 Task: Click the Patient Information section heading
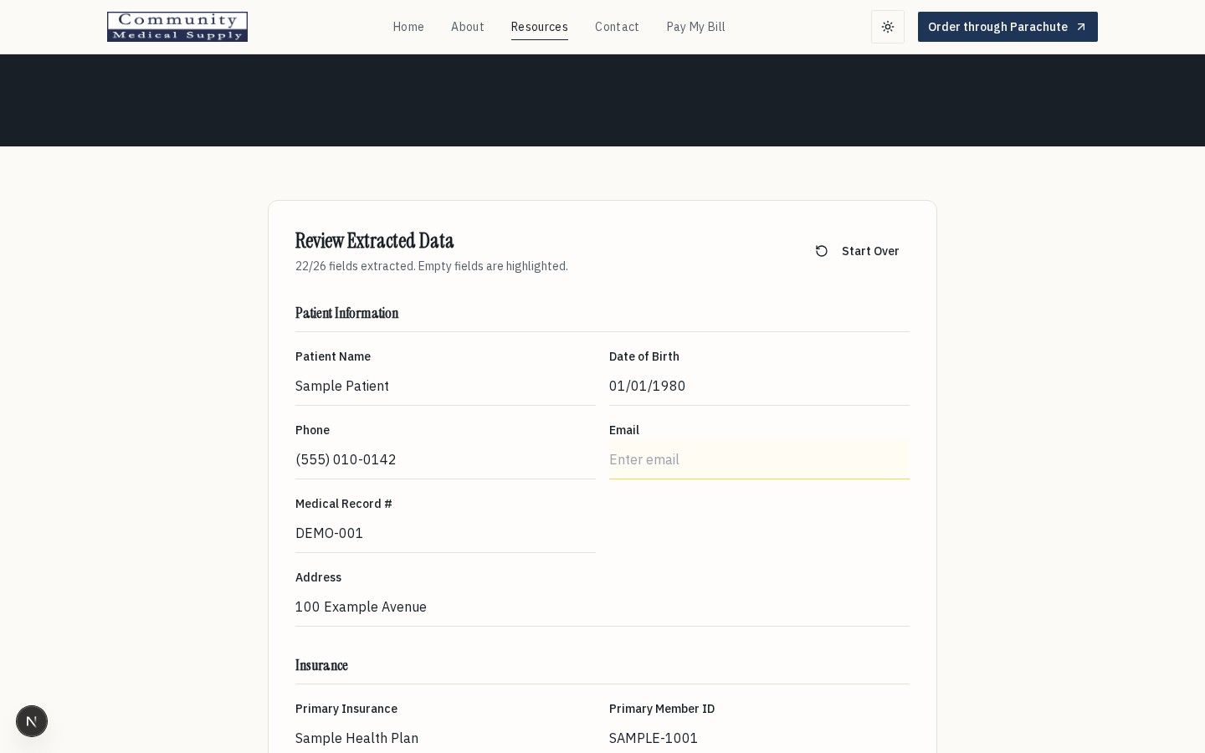point(346,313)
